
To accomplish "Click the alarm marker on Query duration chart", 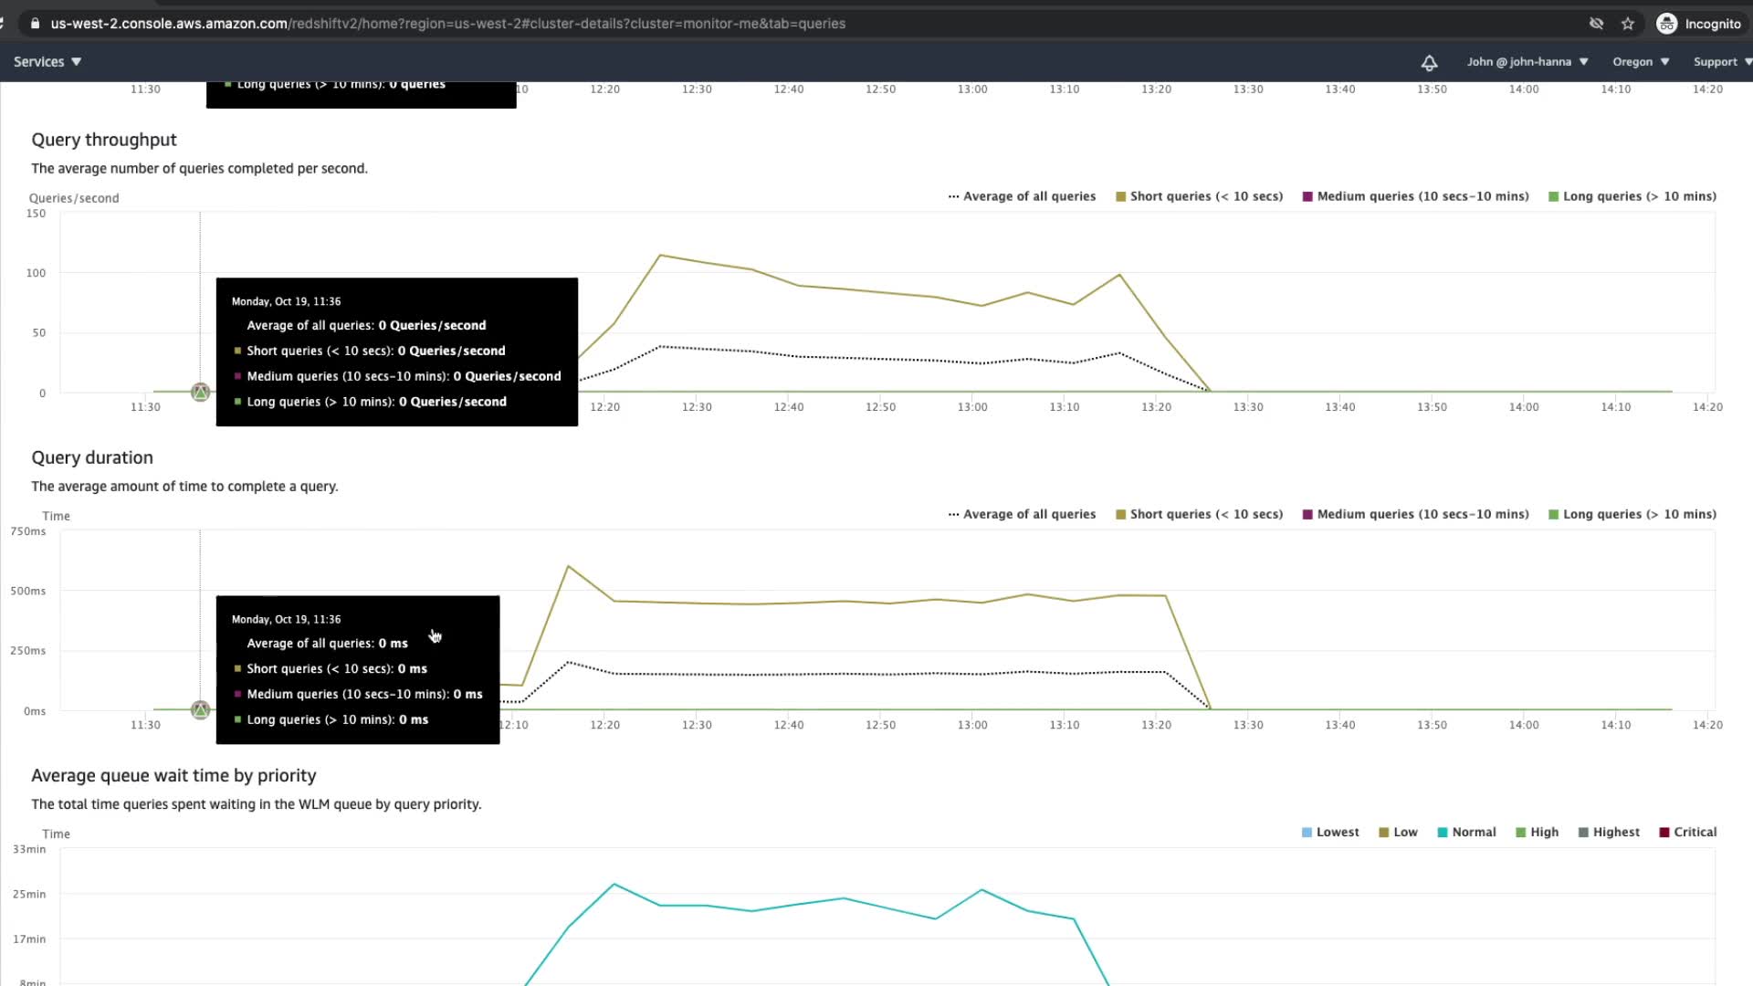I will pyautogui.click(x=200, y=710).
